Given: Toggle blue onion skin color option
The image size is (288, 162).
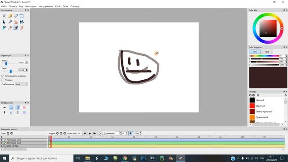Looking at the screenshot, I should pyautogui.click(x=24, y=112).
